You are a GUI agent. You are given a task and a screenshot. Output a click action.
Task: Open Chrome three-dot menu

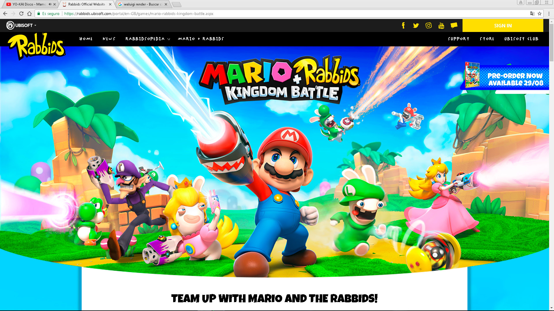click(549, 14)
